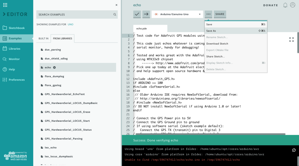299x166 pixels.
Task: Choose Share Sketch... menu entry
Action: (236, 56)
